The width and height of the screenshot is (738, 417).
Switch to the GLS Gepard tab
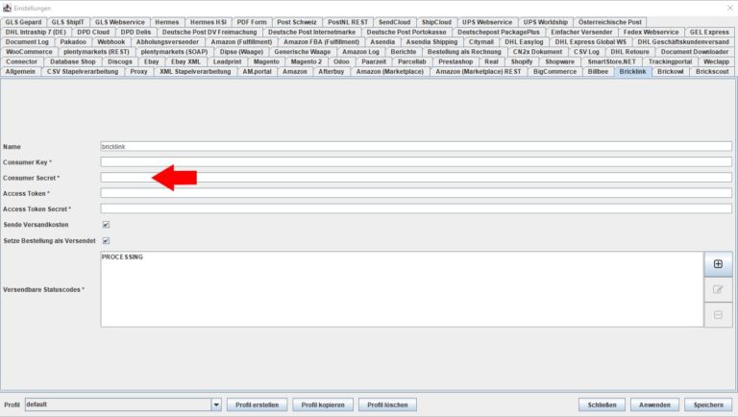pos(23,22)
